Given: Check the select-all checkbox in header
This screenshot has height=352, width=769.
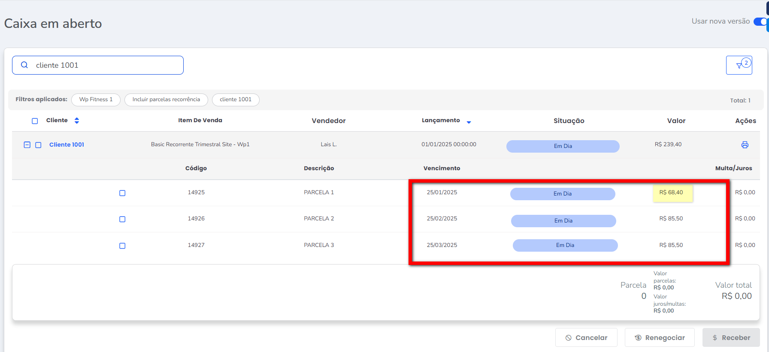Looking at the screenshot, I should pyautogui.click(x=35, y=121).
